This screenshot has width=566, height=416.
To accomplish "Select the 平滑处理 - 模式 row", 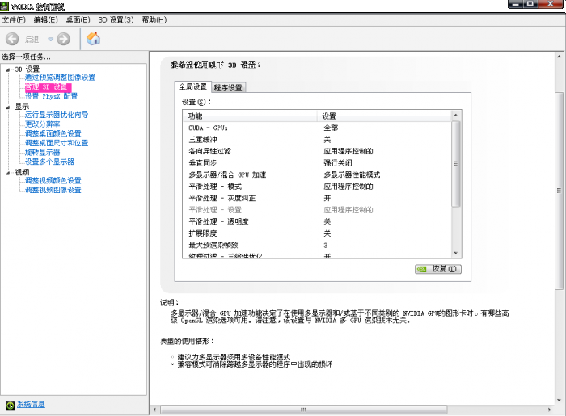I will coord(317,187).
